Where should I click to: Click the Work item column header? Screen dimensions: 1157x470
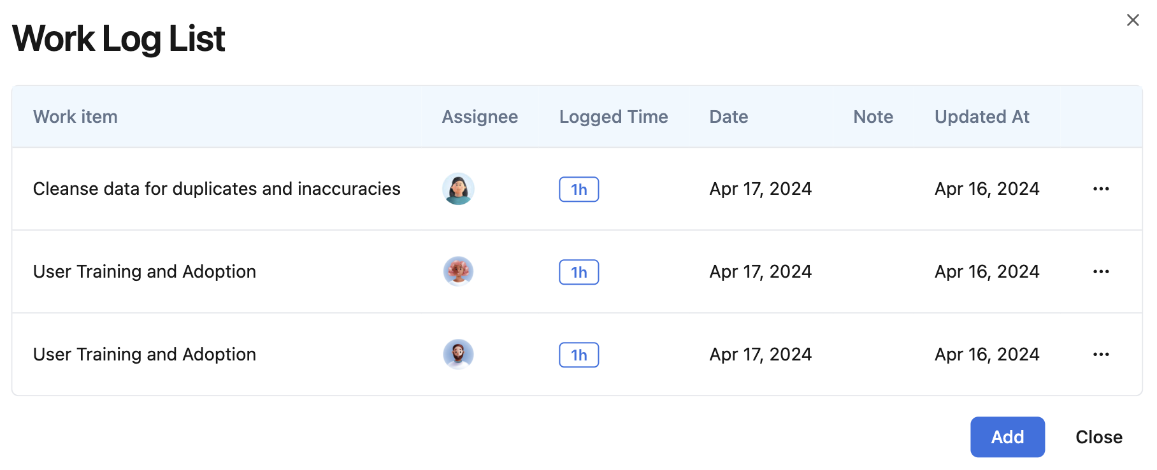pyautogui.click(x=75, y=117)
